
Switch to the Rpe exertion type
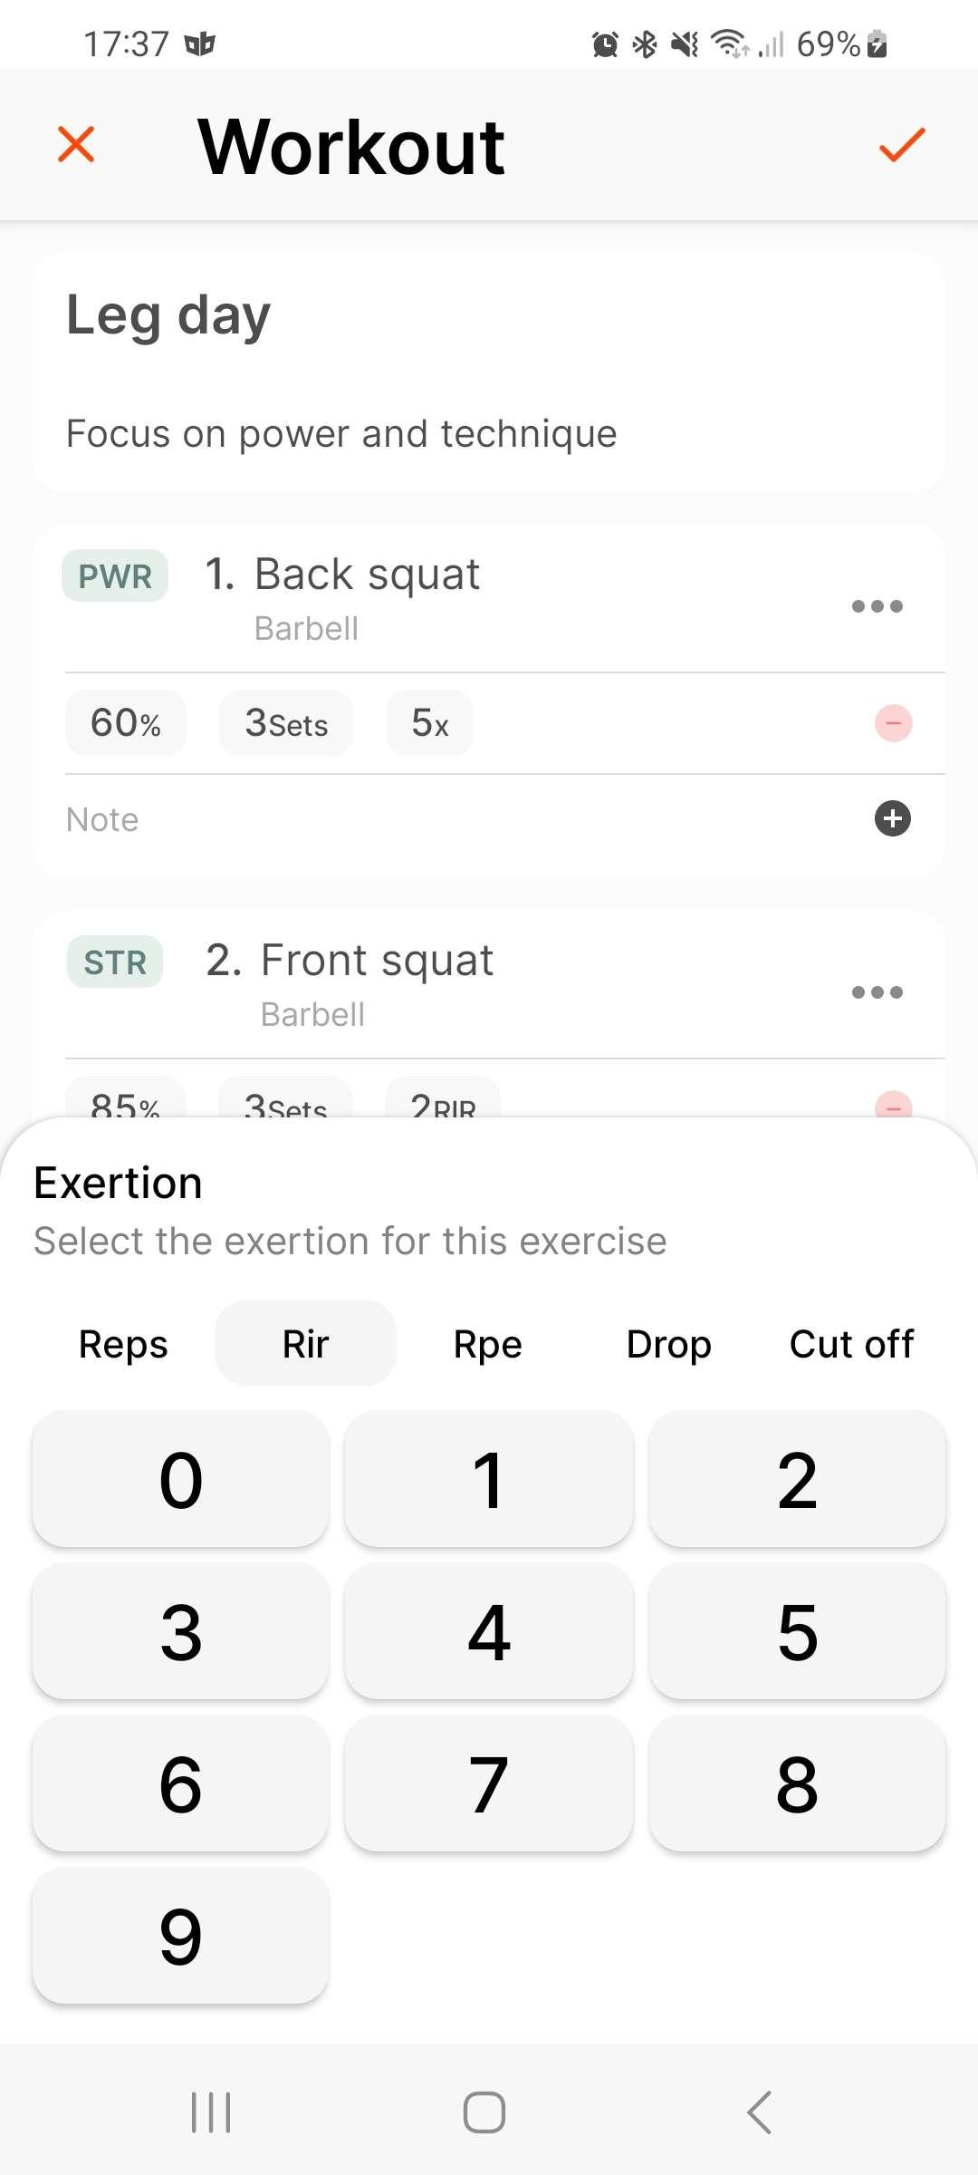(x=487, y=1344)
